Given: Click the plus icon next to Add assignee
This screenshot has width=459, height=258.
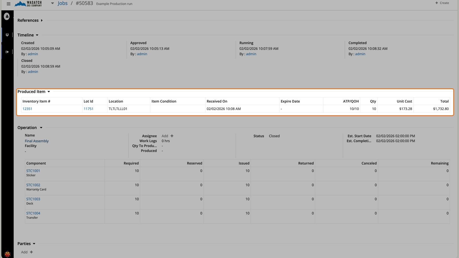Looking at the screenshot, I should click(x=172, y=136).
